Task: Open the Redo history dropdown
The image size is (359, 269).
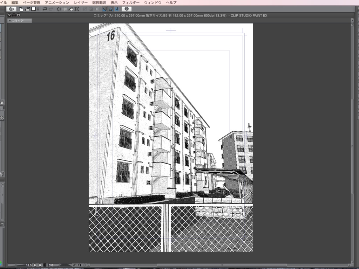Action: (50, 9)
